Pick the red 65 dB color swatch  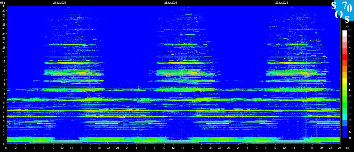tap(344, 57)
